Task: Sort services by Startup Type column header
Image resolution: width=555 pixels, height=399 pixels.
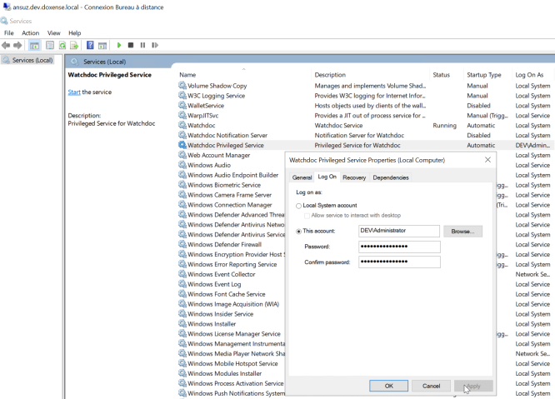Action: tap(483, 75)
